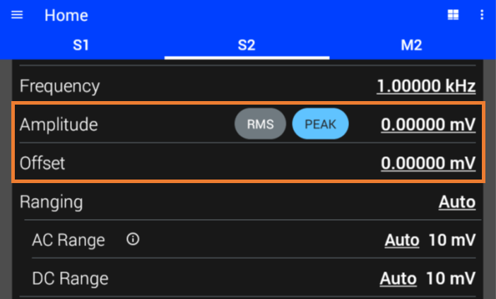
Task: Show the AC Range info icon
Action: [133, 239]
